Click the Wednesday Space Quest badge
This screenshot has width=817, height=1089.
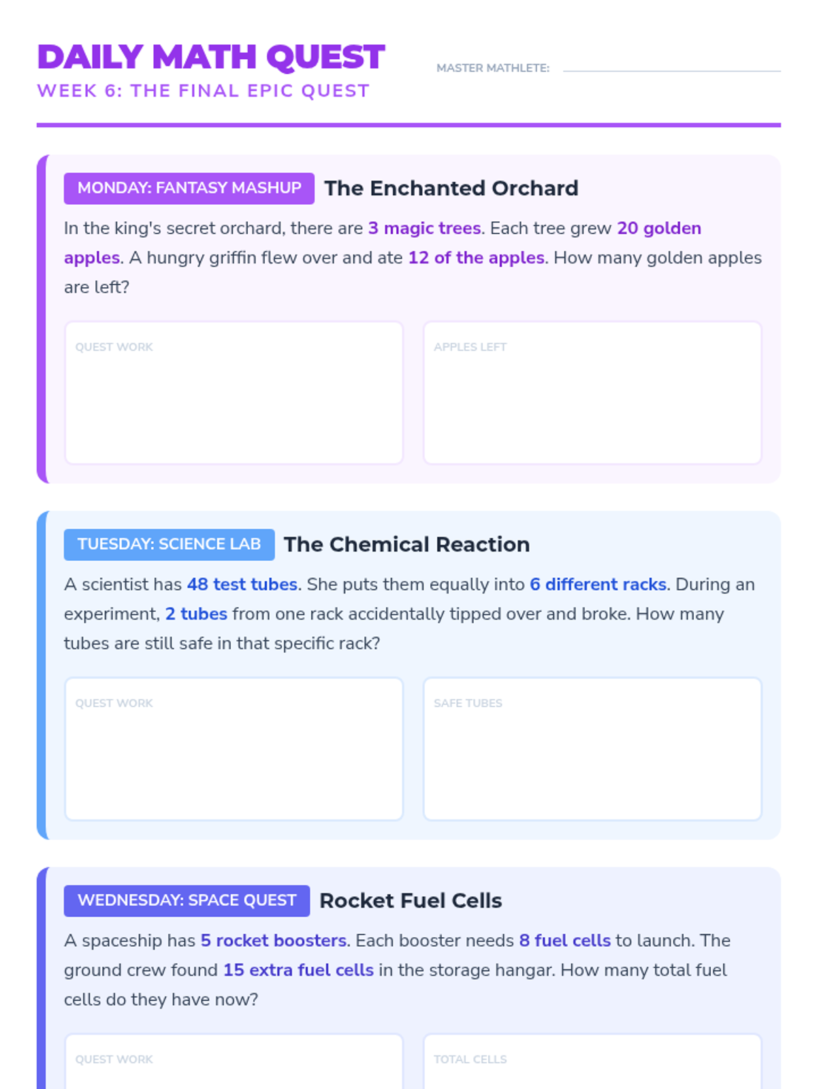point(187,900)
